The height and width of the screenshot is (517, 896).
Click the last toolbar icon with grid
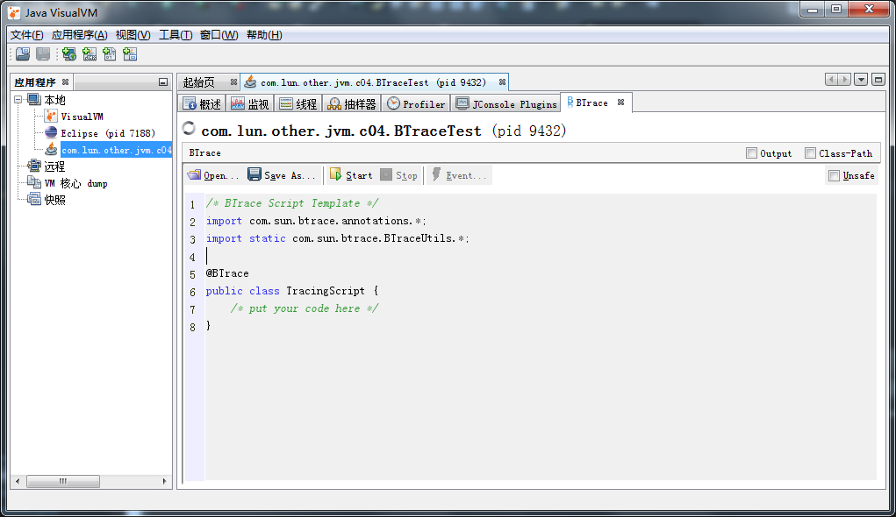130,54
